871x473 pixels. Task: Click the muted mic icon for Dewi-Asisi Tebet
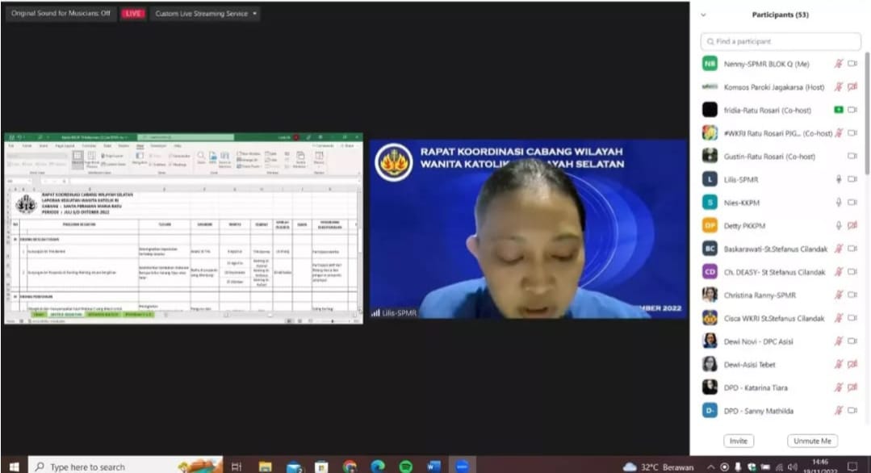(x=839, y=365)
